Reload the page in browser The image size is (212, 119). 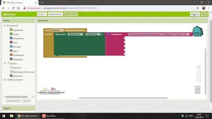(x=13, y=8)
